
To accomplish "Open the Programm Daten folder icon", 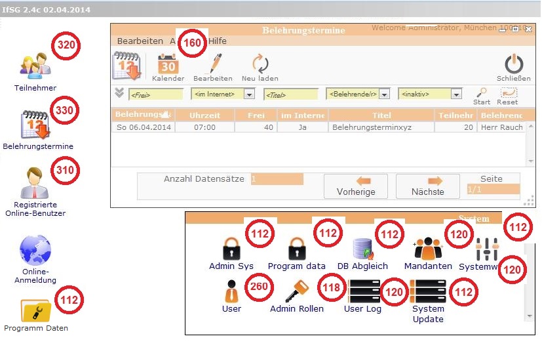I will coord(35,309).
